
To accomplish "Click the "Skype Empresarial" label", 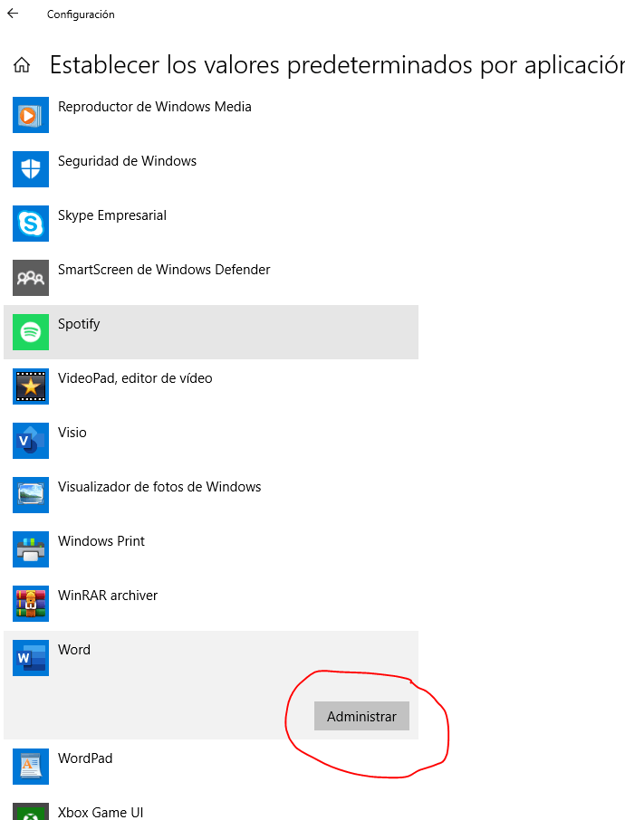I will coord(112,215).
